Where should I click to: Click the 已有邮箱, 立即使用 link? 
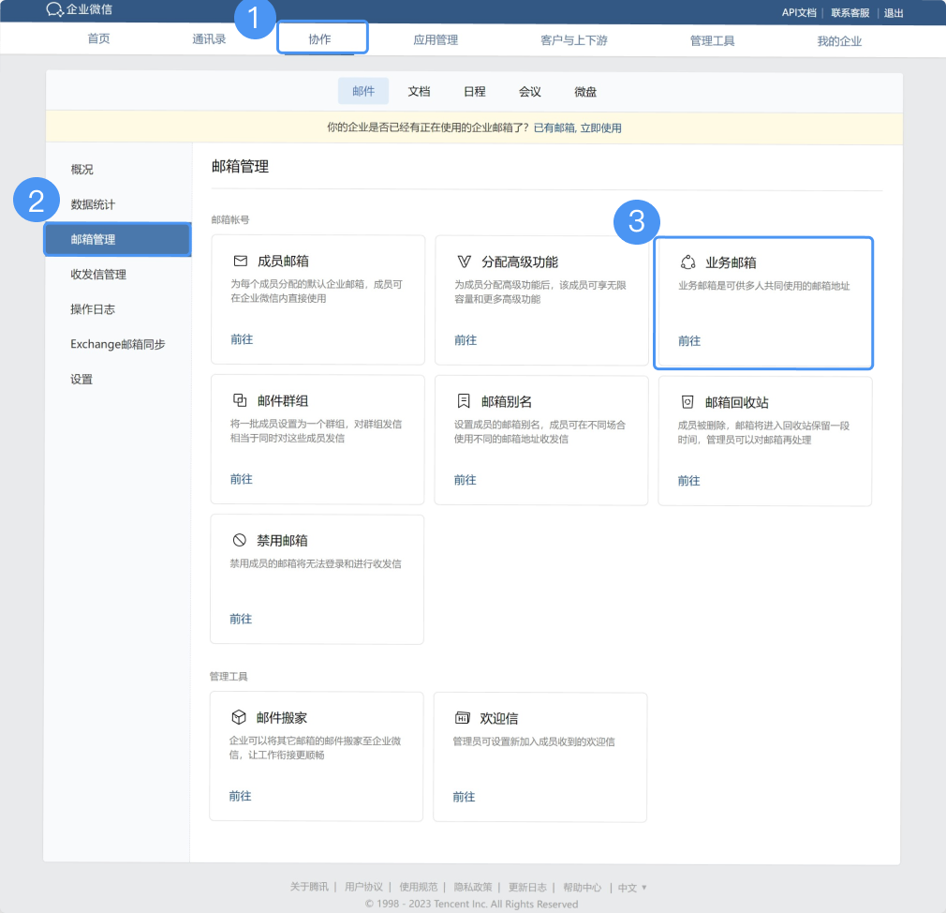577,127
